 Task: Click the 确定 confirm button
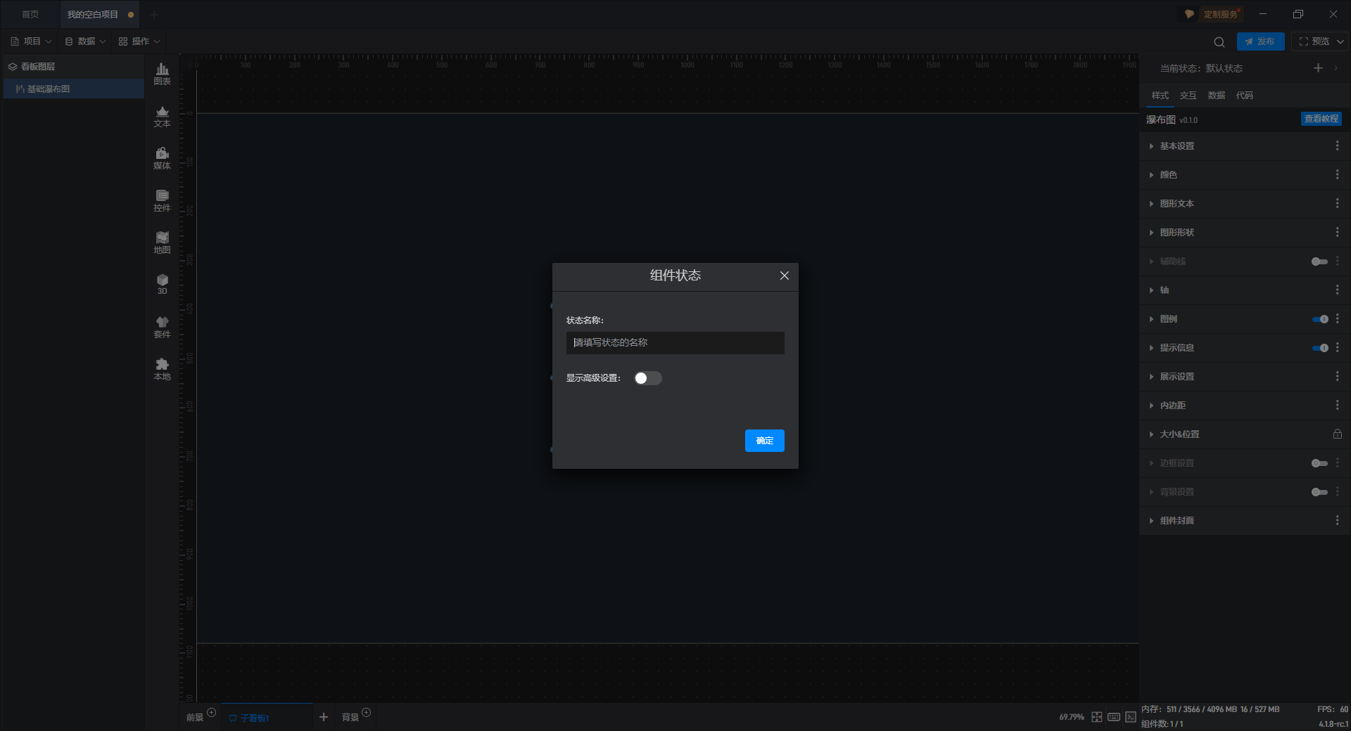pos(764,441)
